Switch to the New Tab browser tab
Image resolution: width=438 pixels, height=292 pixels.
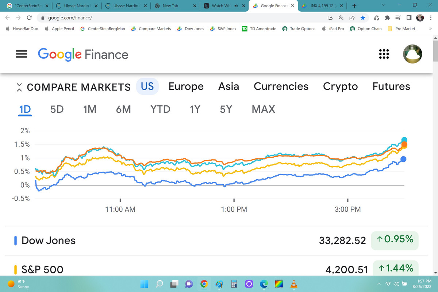(x=175, y=6)
